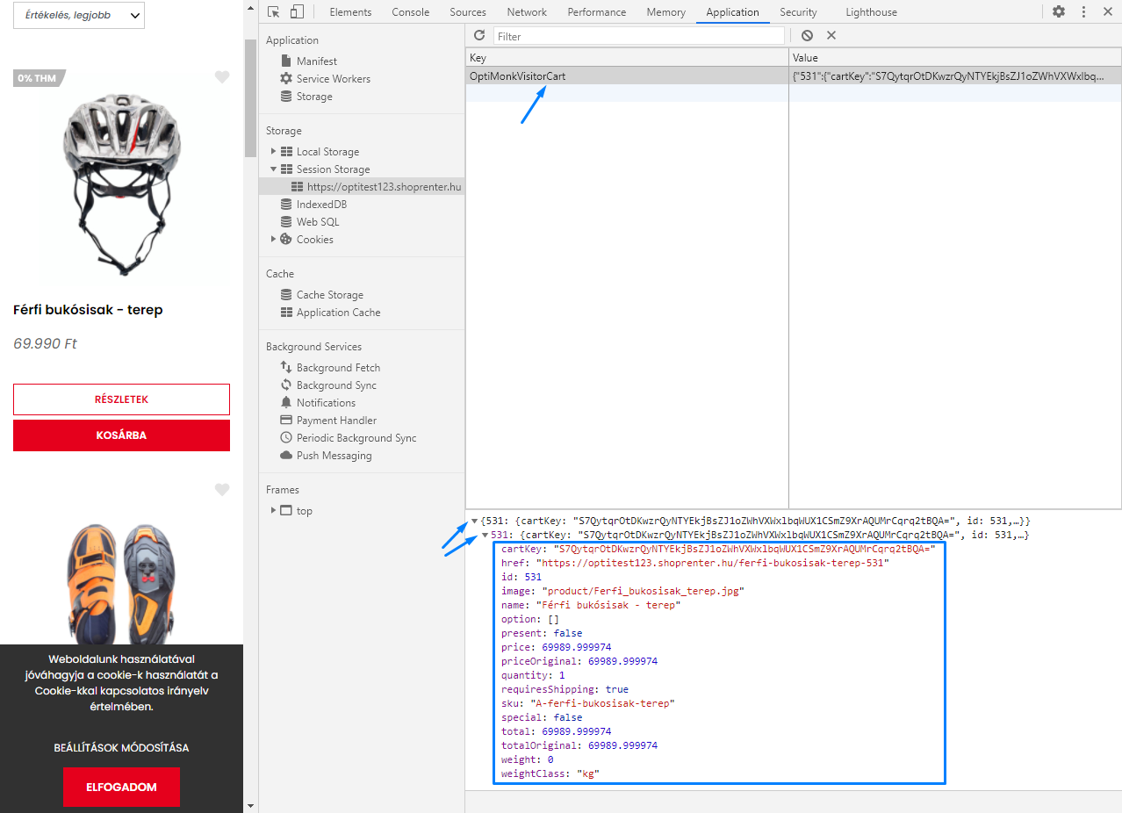Screen dimensions: 1122x813
Task: Open Notifications background service
Action: coord(326,403)
